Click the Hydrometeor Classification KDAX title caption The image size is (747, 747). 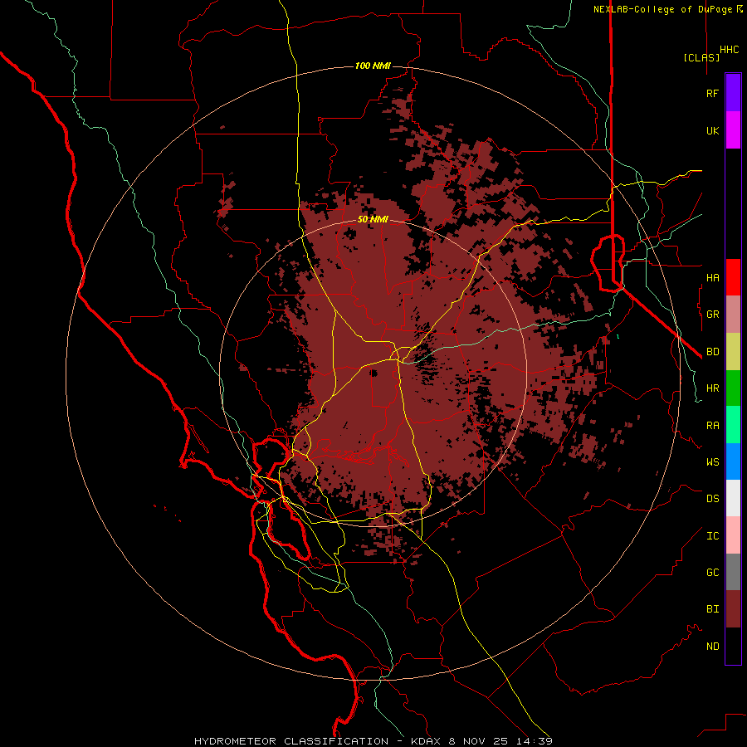[x=373, y=741]
